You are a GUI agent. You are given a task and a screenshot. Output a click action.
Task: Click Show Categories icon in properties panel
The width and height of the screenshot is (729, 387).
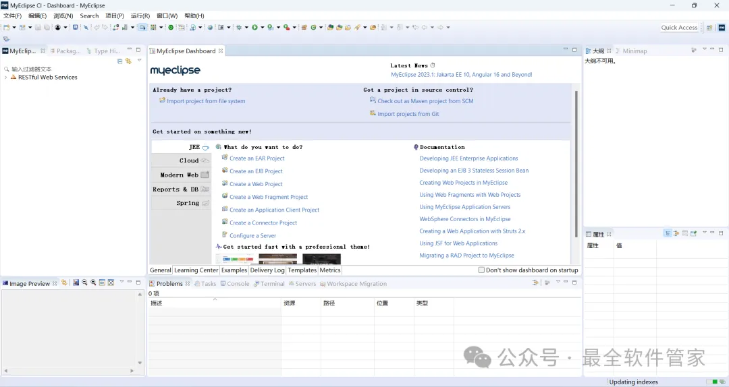[x=668, y=233]
